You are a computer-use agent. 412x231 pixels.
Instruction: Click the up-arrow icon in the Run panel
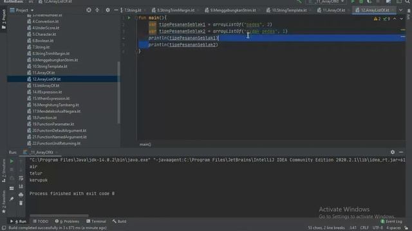(21, 161)
